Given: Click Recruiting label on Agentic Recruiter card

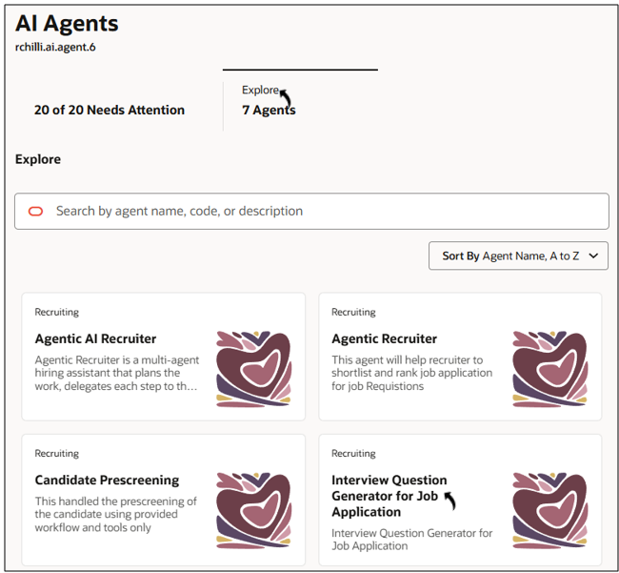Looking at the screenshot, I should (x=353, y=312).
